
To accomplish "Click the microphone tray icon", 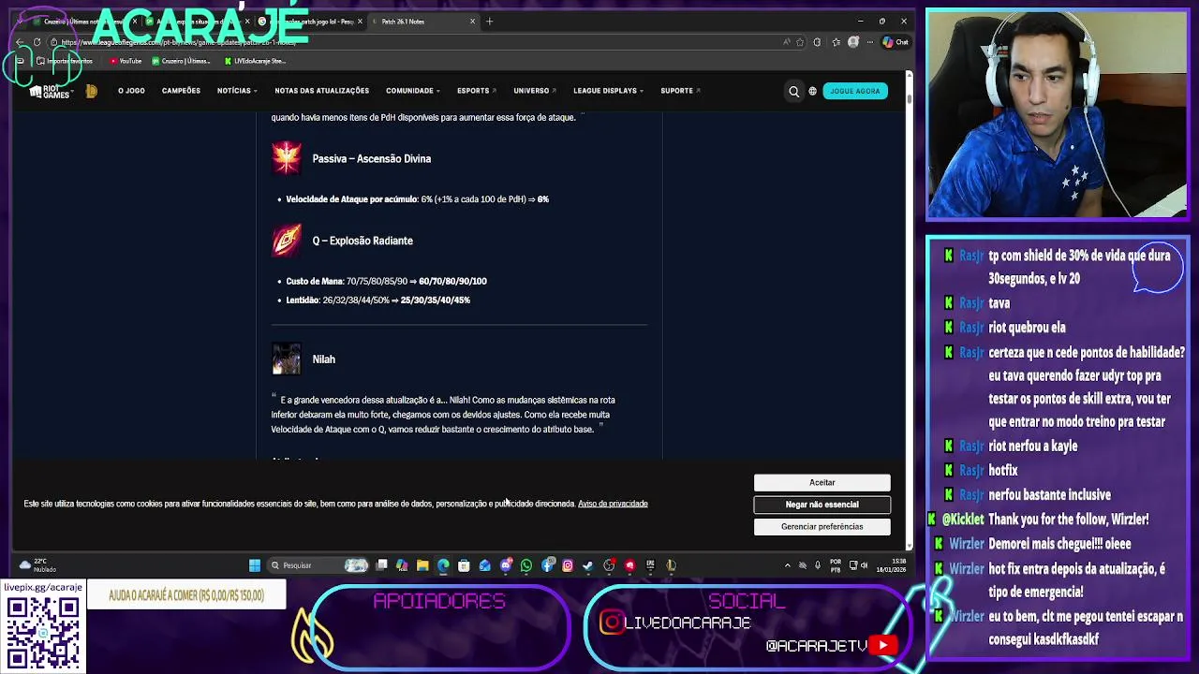I will [x=818, y=565].
